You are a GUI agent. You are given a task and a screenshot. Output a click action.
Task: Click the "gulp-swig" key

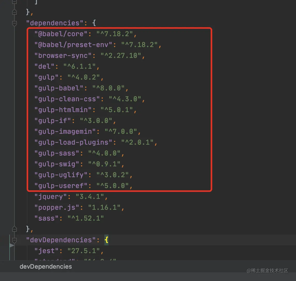click(x=57, y=164)
